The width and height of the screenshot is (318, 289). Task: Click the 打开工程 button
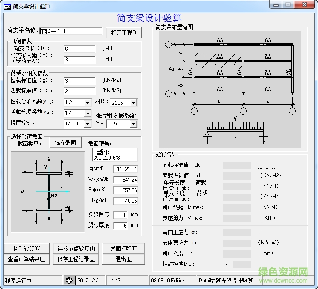point(123,33)
